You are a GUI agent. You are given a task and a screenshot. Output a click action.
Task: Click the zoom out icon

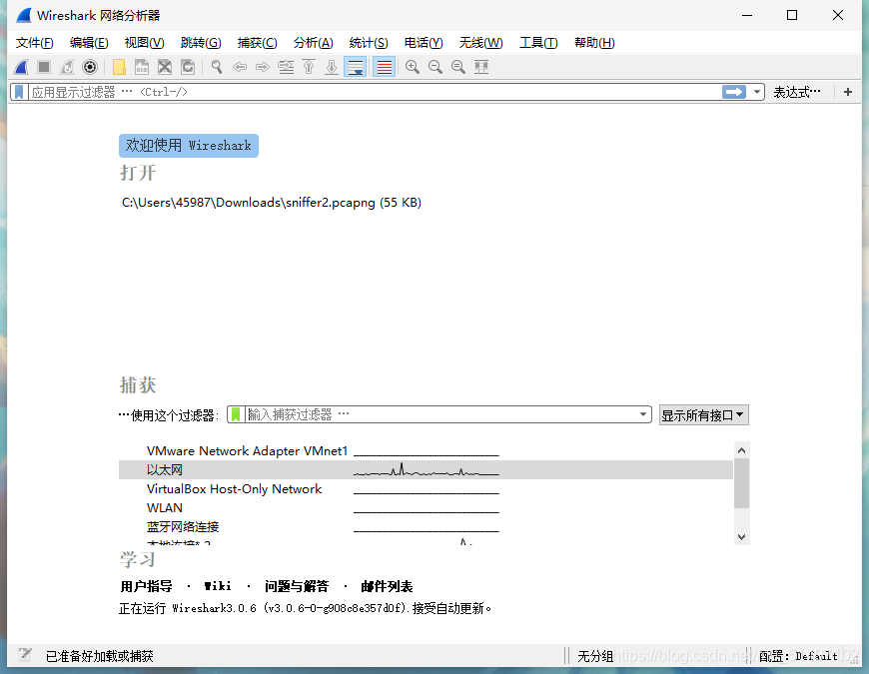click(x=435, y=68)
